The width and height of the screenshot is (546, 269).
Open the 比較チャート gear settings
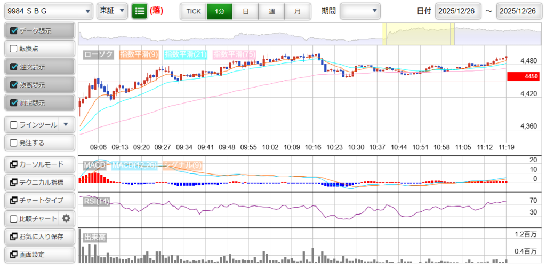click(x=66, y=218)
